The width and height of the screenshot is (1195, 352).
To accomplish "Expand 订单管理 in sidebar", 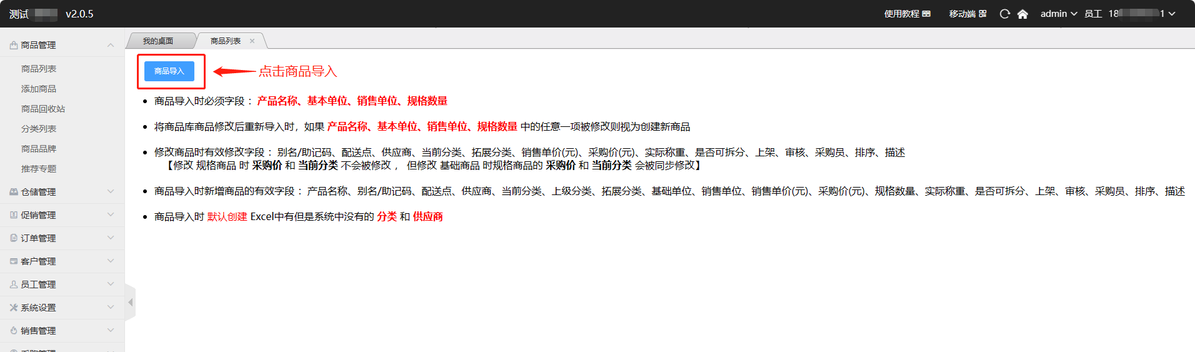I will point(62,238).
